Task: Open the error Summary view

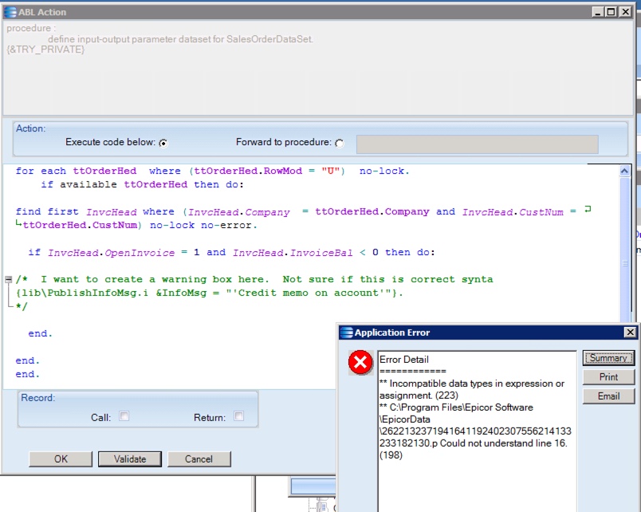Action: [x=608, y=358]
